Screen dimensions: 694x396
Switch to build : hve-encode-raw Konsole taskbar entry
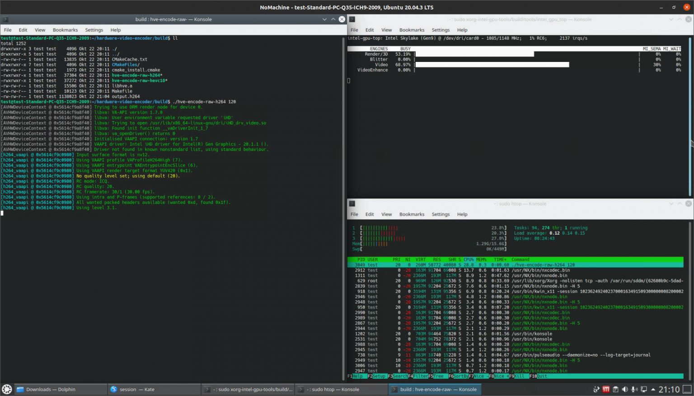point(435,389)
